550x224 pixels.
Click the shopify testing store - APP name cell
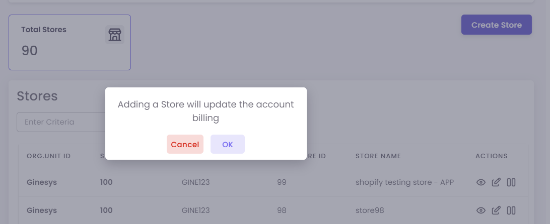[404, 182]
